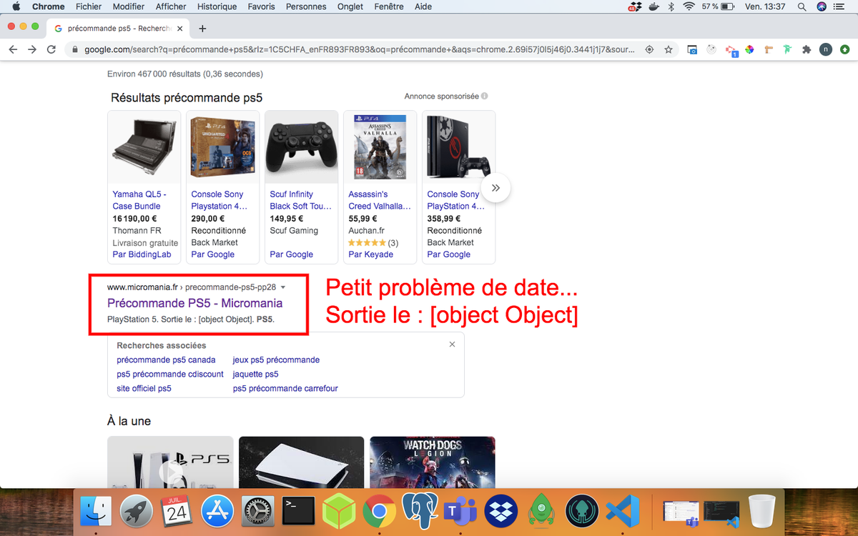Open Spotlight search in menu bar

pyautogui.click(x=802, y=6)
